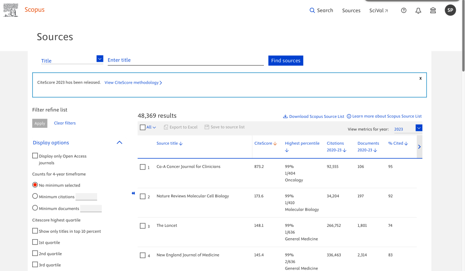This screenshot has width=465, height=271.
Task: Click the download icon beside Scopus Source List
Action: point(285,116)
